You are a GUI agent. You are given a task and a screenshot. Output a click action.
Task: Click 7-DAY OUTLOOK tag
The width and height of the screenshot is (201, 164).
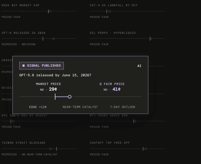pos(123,107)
